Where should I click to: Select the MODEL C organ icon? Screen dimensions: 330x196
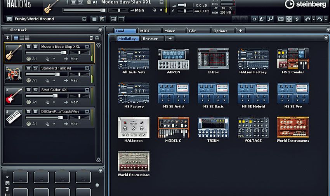point(174,127)
